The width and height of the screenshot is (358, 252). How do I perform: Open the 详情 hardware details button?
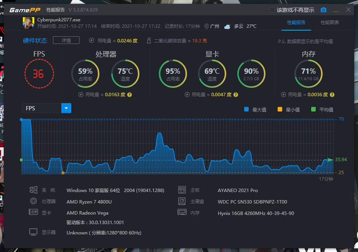[x=66, y=40]
